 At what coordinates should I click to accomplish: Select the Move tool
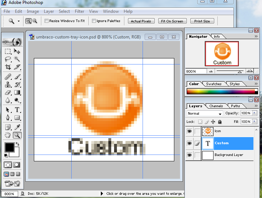pyautogui.click(x=17, y=51)
